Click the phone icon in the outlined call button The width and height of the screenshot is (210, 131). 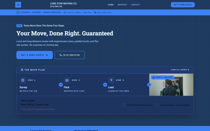click(x=61, y=55)
